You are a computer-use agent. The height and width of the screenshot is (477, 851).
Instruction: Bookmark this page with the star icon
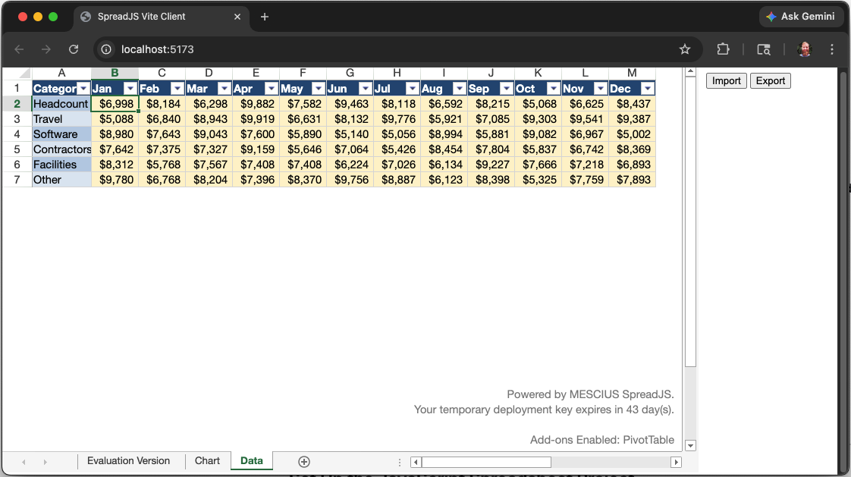click(x=685, y=49)
